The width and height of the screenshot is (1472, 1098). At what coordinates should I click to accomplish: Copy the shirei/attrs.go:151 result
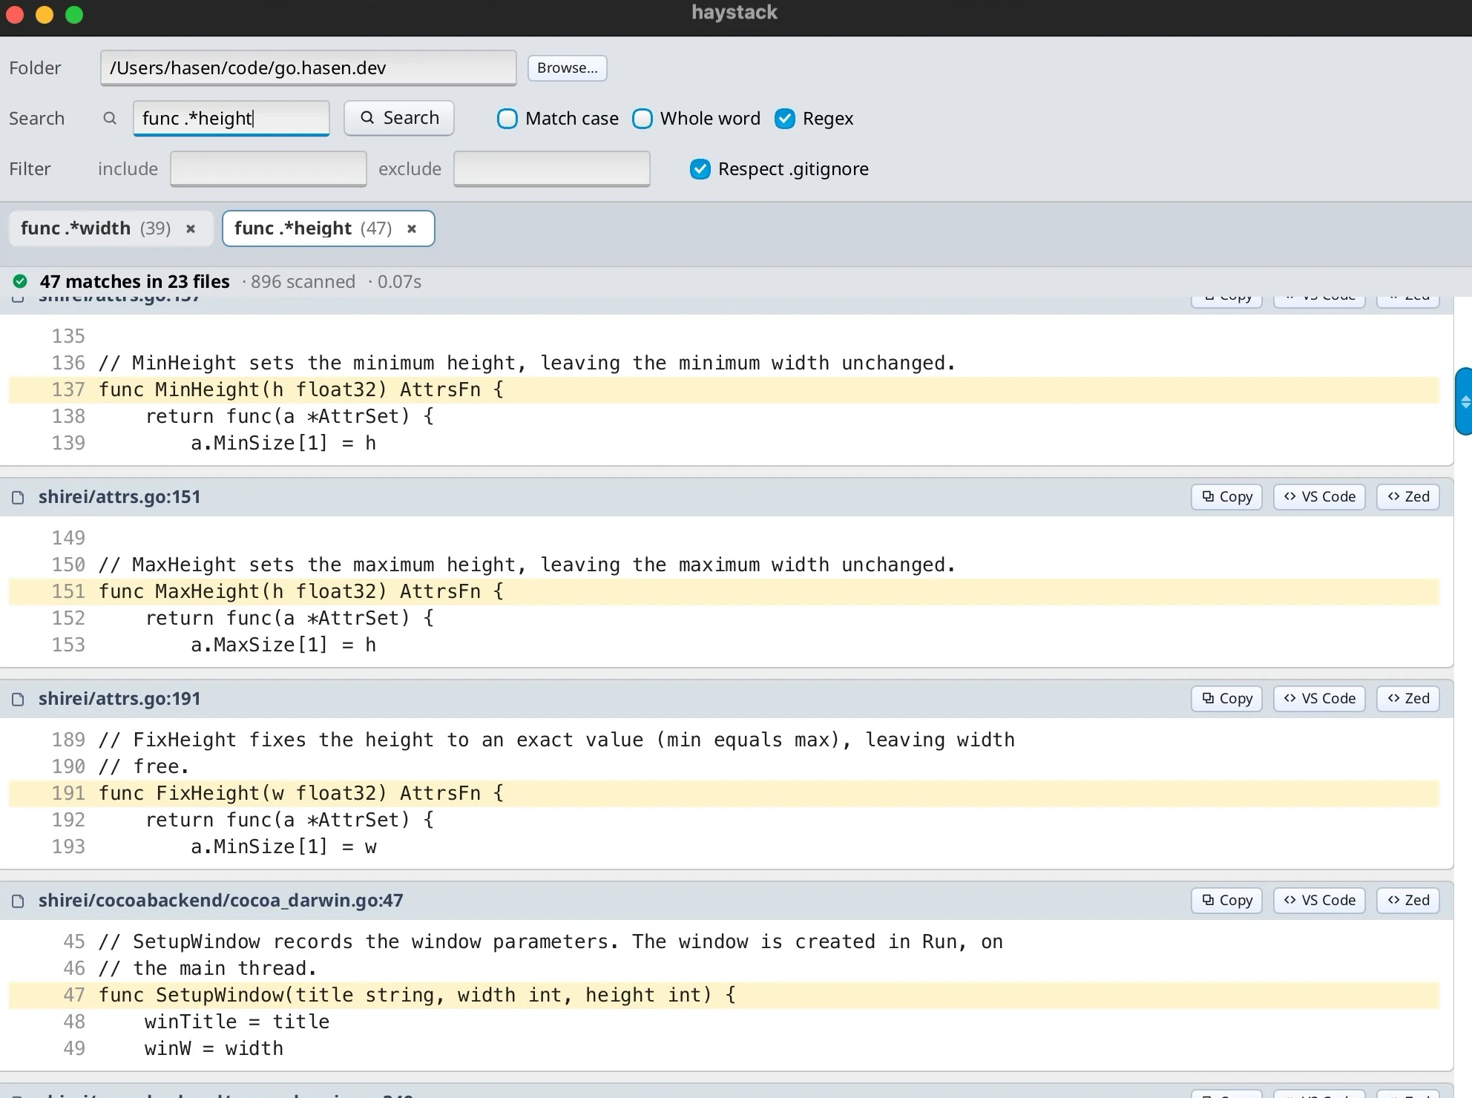(1226, 497)
